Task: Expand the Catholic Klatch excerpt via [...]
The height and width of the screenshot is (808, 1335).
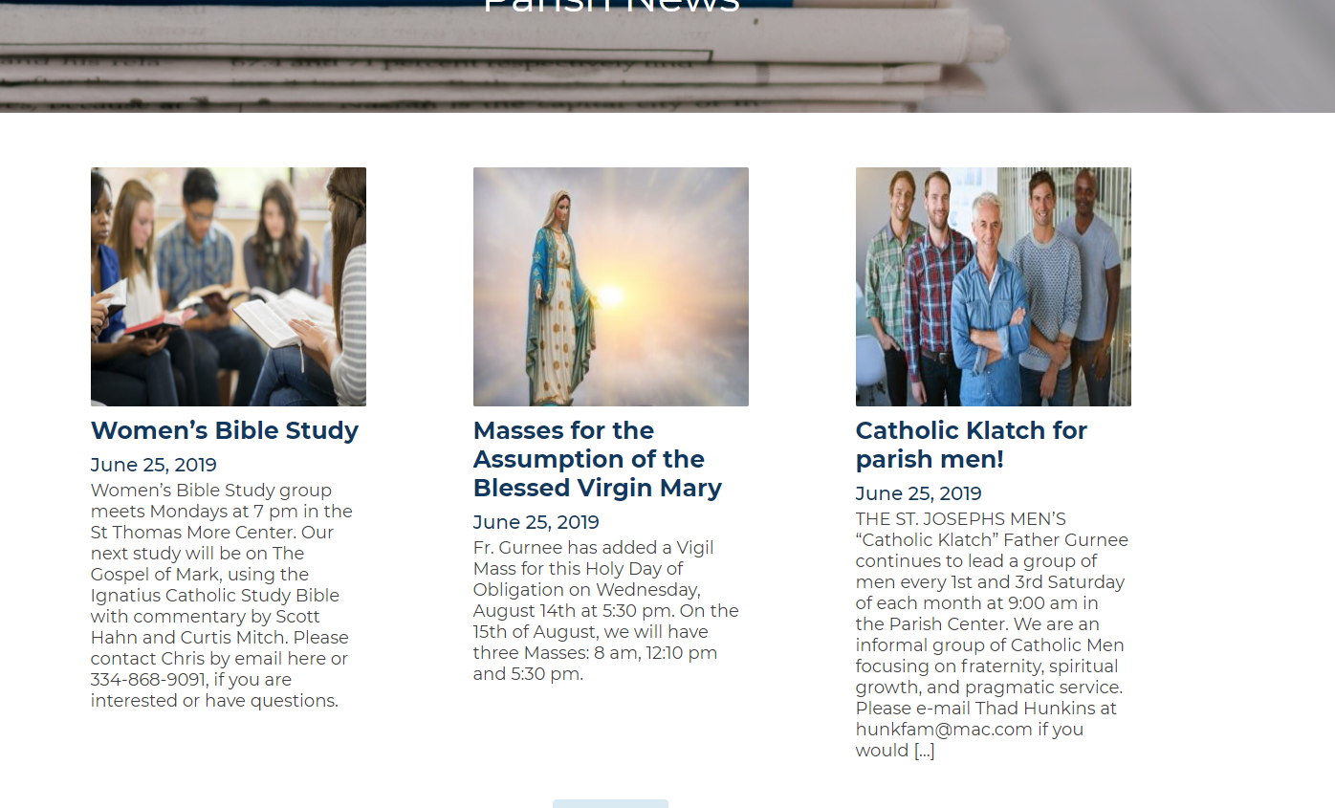Action: tap(924, 751)
